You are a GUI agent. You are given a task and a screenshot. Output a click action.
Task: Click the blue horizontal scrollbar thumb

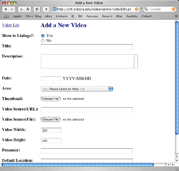pos(77,165)
